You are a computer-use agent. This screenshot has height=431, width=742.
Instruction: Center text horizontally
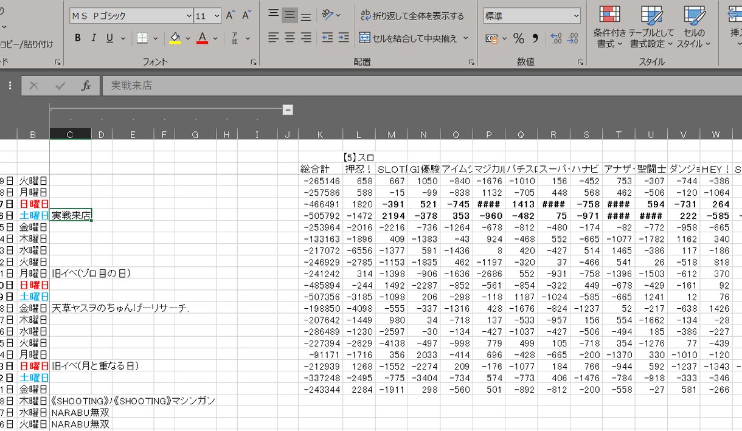pyautogui.click(x=290, y=38)
